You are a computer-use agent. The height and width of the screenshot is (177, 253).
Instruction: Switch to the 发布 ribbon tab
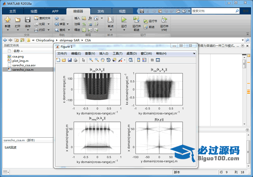point(100,11)
